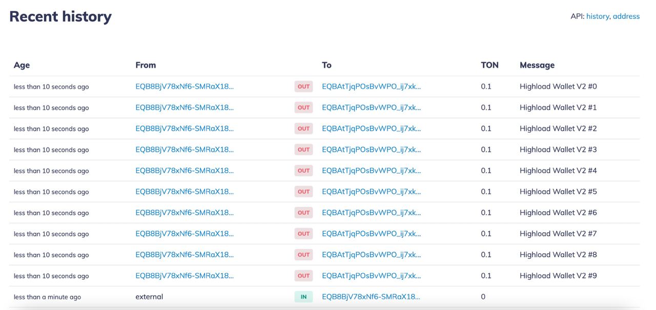
Task: Click OUT badge in Highload Wallet V2 #0 row
Action: pos(303,86)
